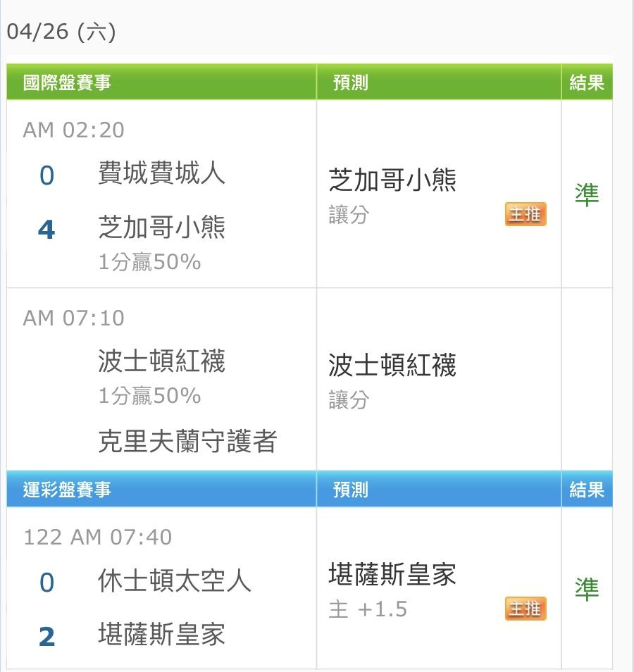
Task: Select the 國際盤賽事 header
Action: click(x=67, y=82)
